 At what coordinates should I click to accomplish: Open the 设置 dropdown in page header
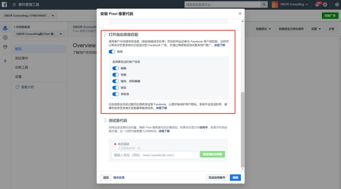(x=316, y=29)
